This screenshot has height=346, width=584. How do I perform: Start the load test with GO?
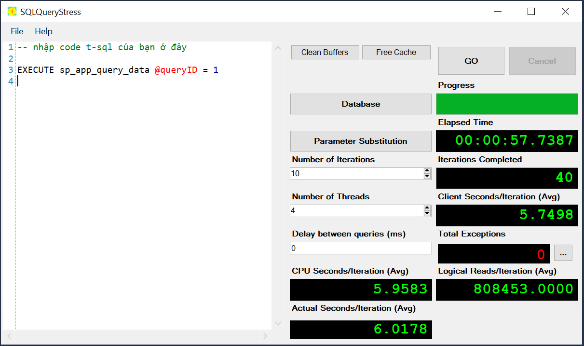coord(471,61)
